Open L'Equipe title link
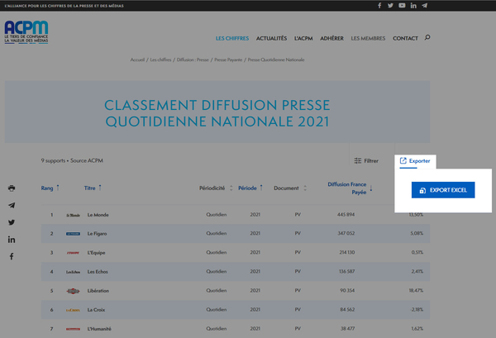The height and width of the screenshot is (338, 496). [x=96, y=253]
